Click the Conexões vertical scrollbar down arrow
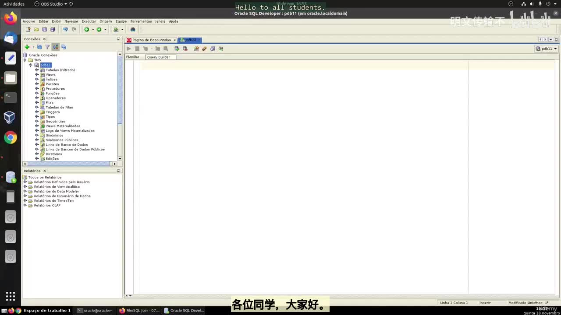561x315 pixels. click(x=120, y=159)
